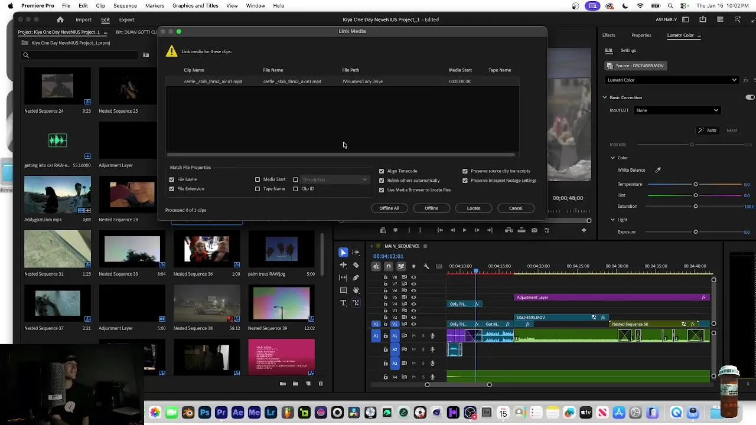This screenshot has width=756, height=425.
Task: Click the Offline All button
Action: coord(389,208)
